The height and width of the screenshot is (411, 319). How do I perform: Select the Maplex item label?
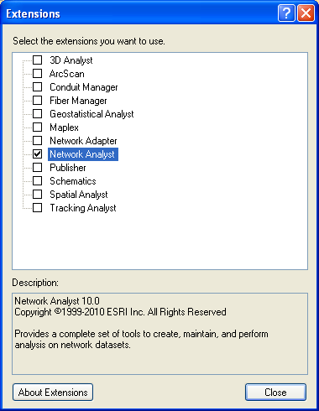click(64, 127)
